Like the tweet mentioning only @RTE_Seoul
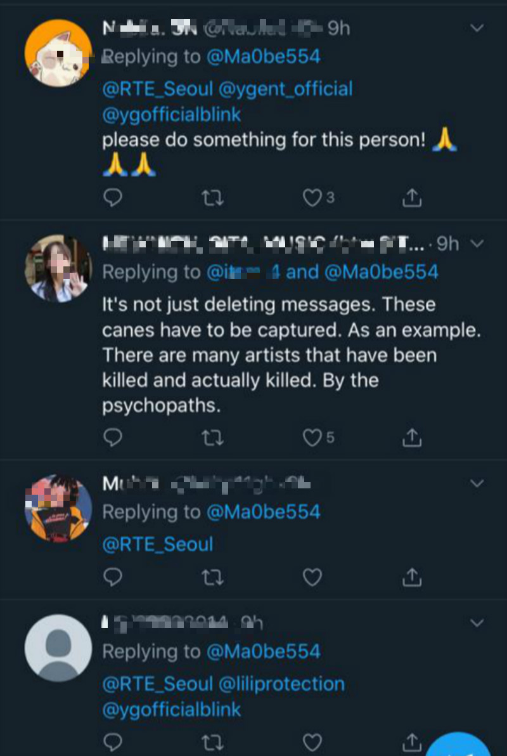507x756 pixels. pyautogui.click(x=312, y=577)
